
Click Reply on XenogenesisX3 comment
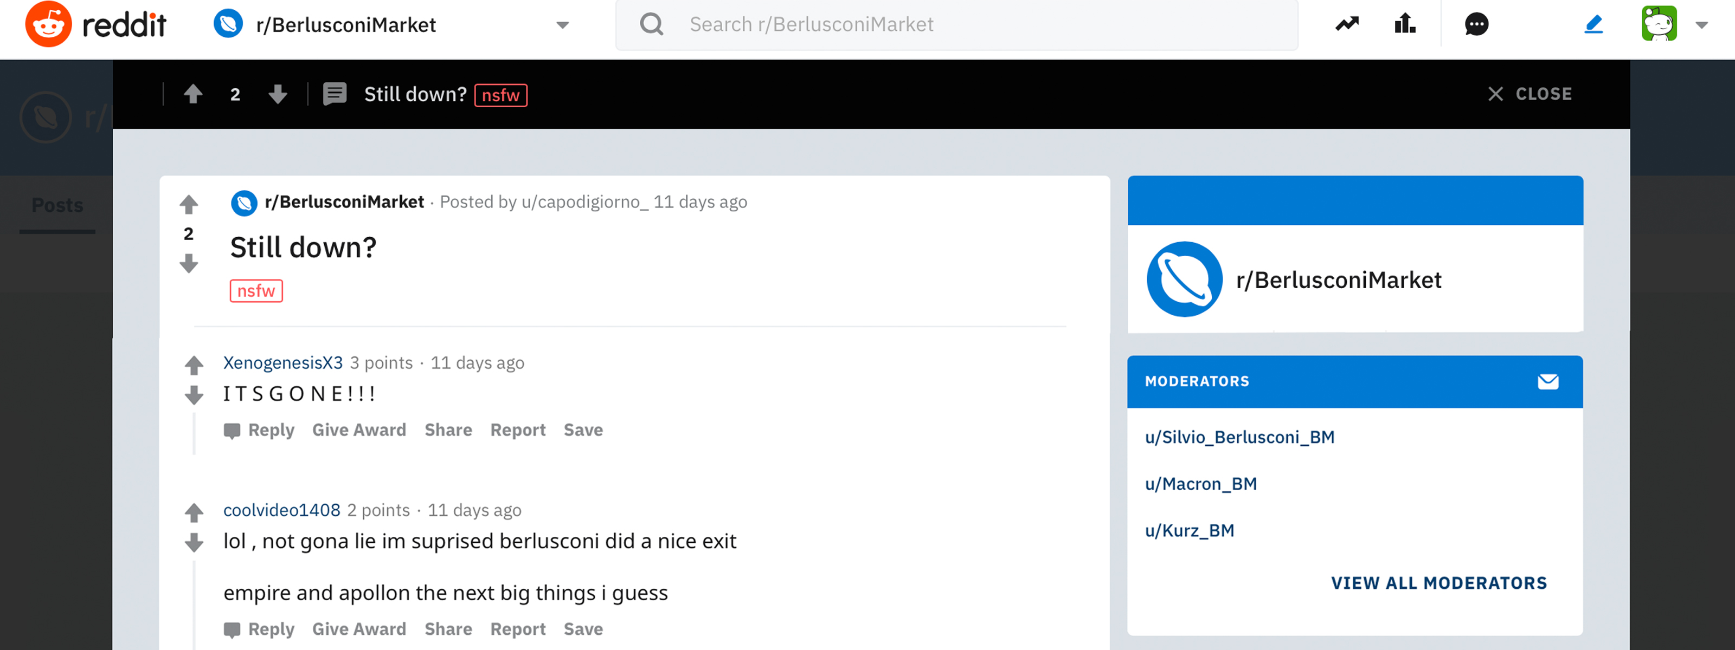(269, 430)
